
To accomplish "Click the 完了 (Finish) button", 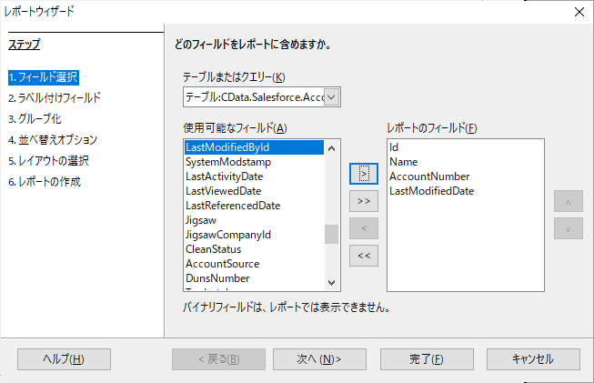I will [426, 358].
